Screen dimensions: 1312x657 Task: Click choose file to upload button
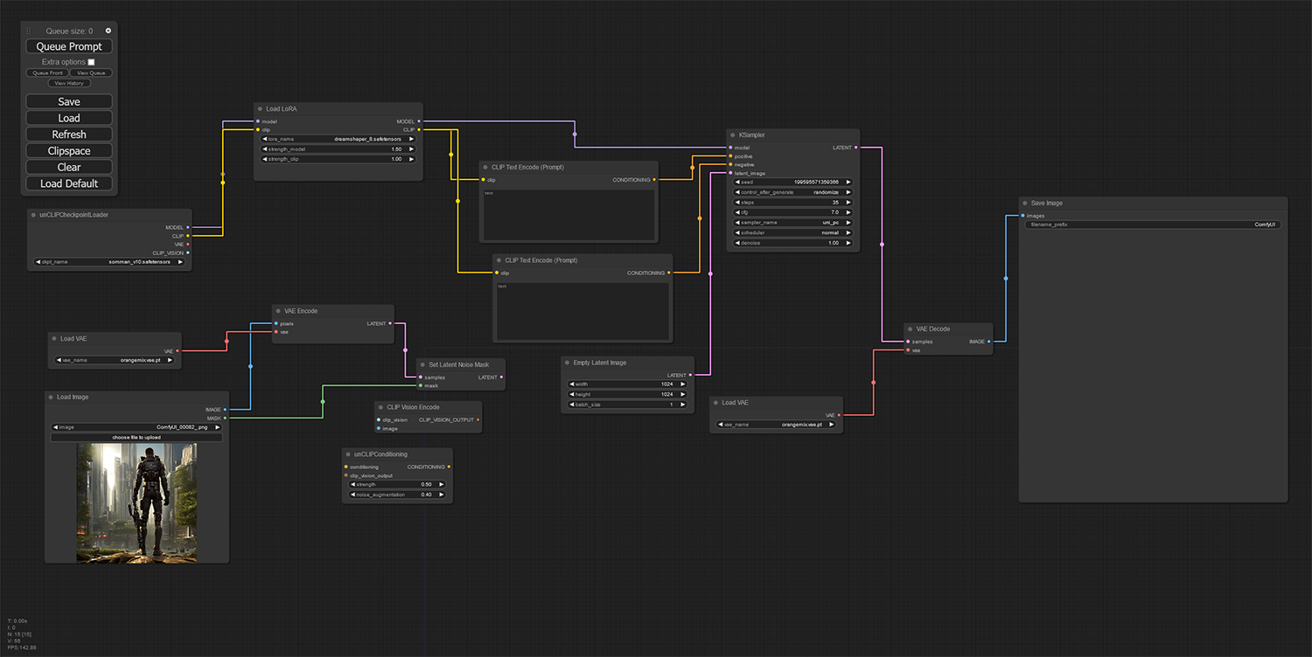click(136, 437)
